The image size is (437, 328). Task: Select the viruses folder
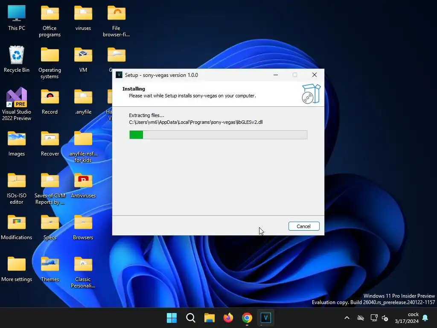pyautogui.click(x=83, y=18)
